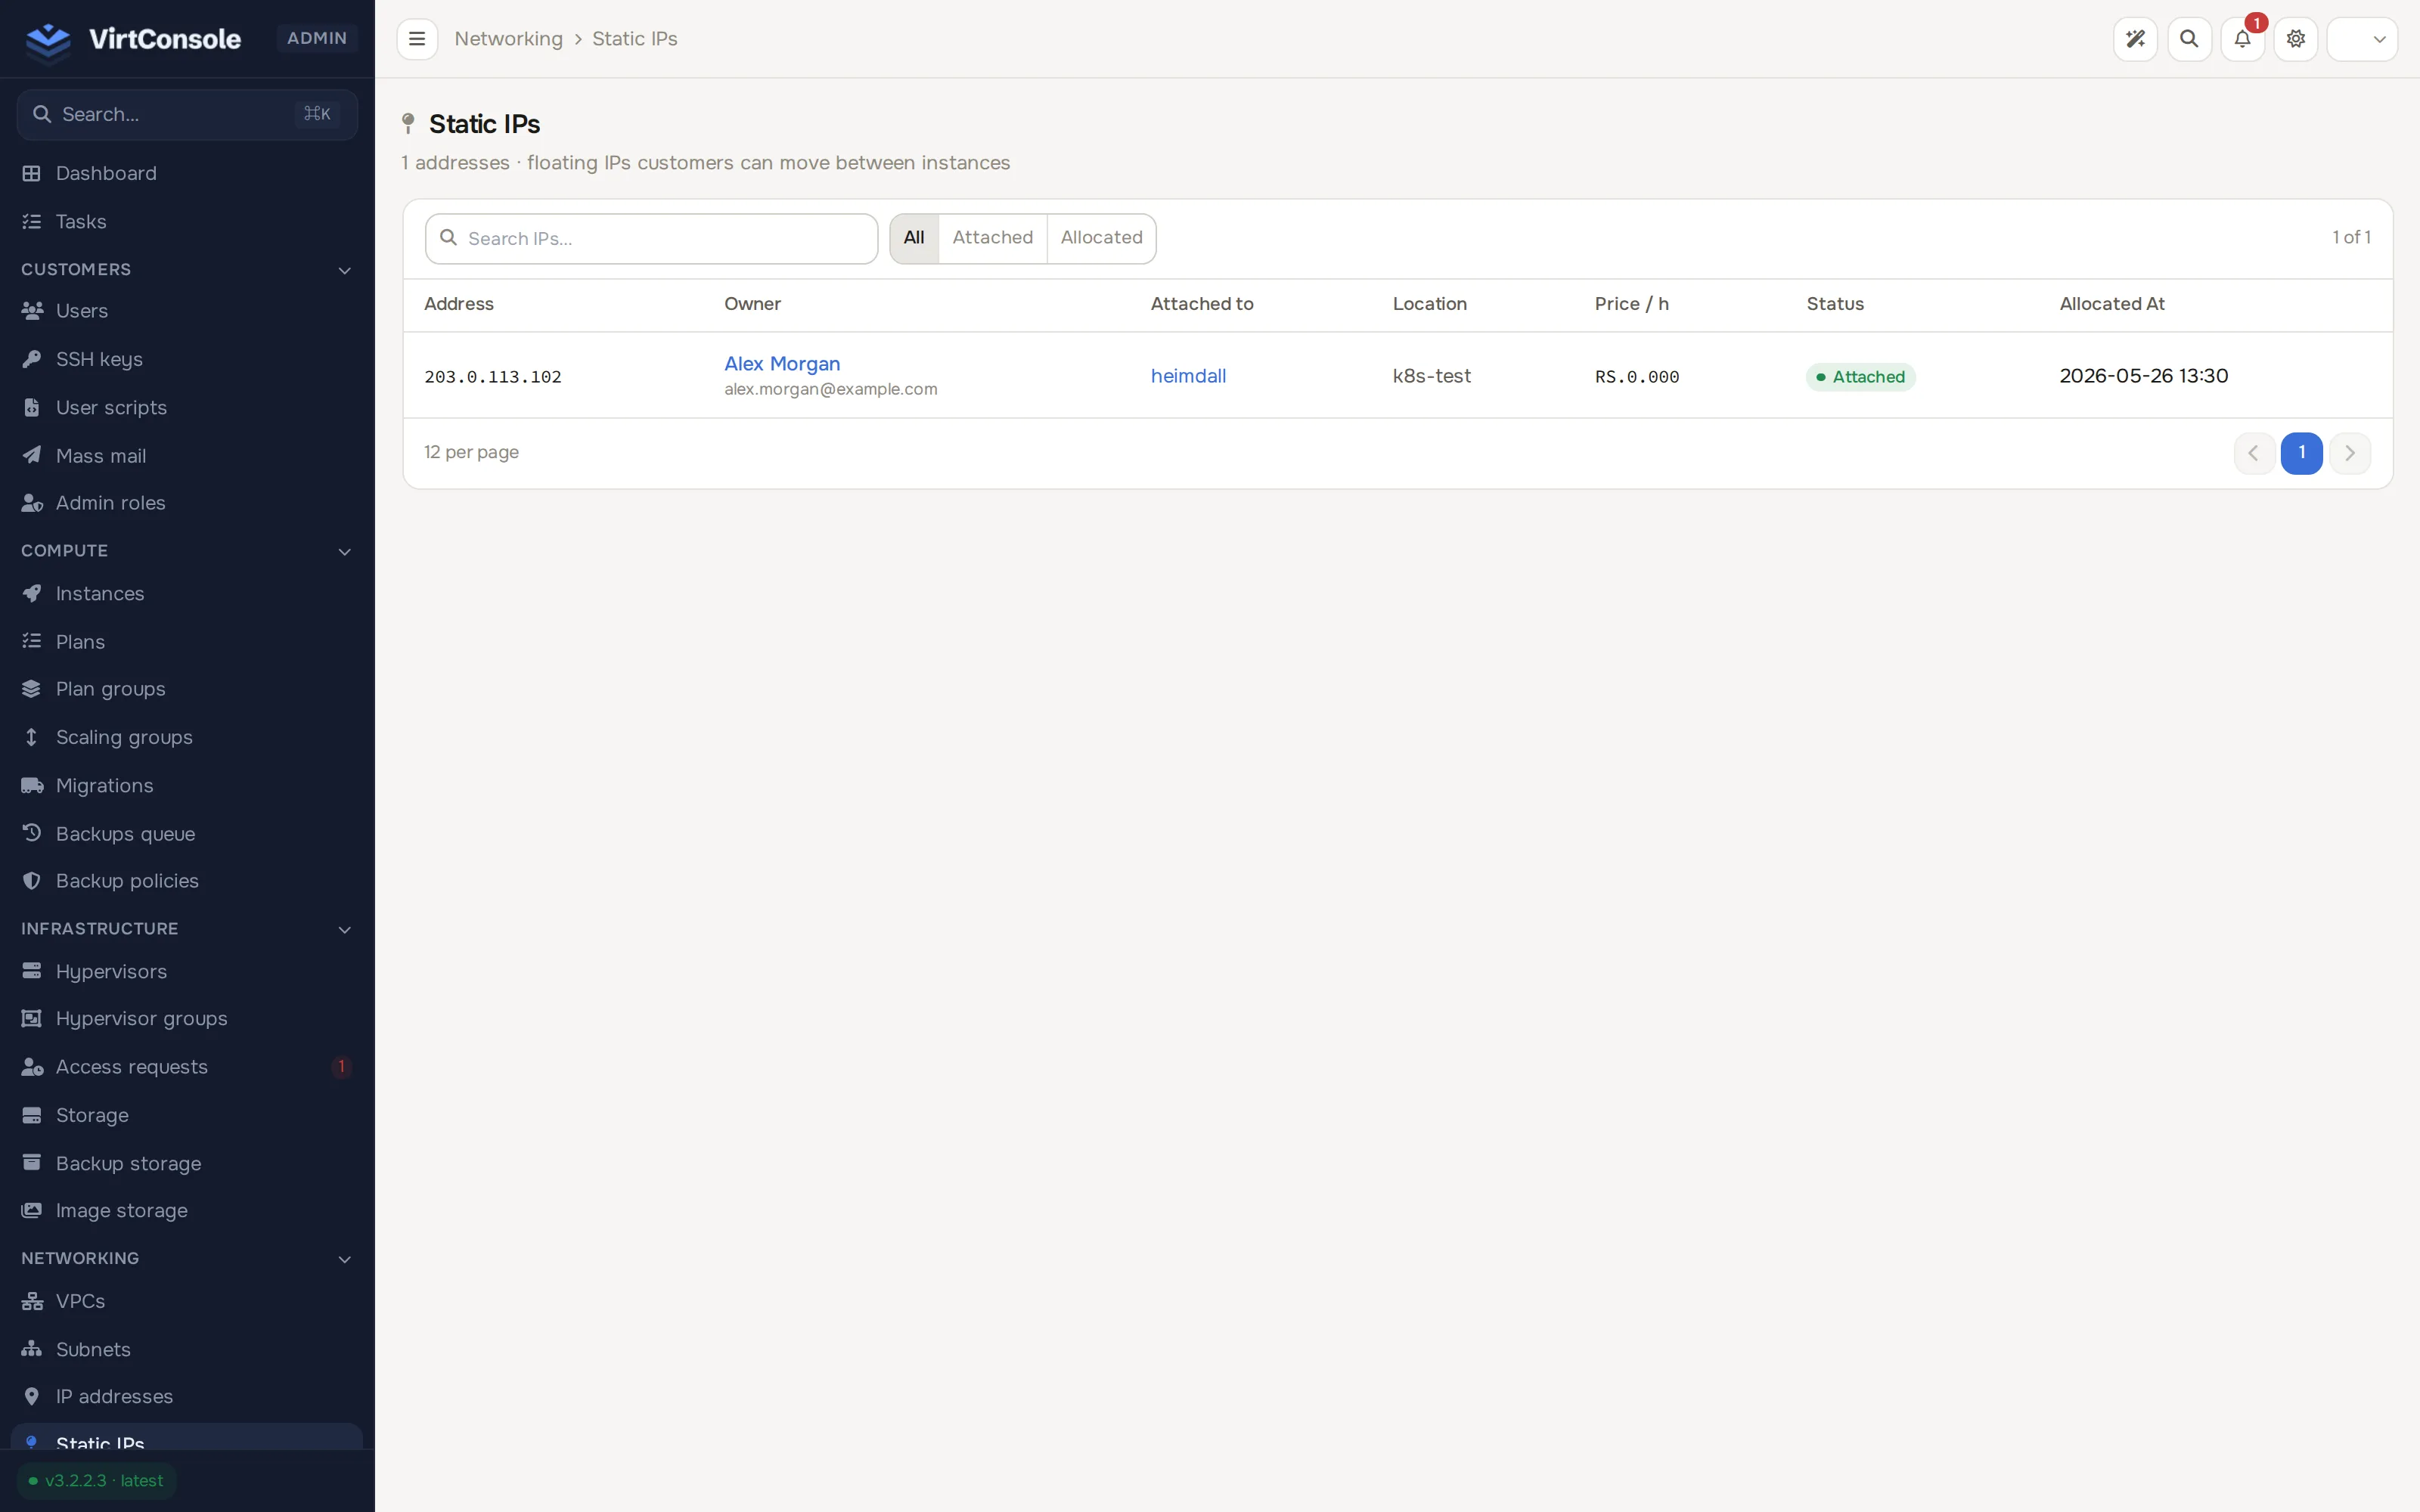Filter IPs by Attached
Image resolution: width=2420 pixels, height=1512 pixels.
click(x=992, y=238)
